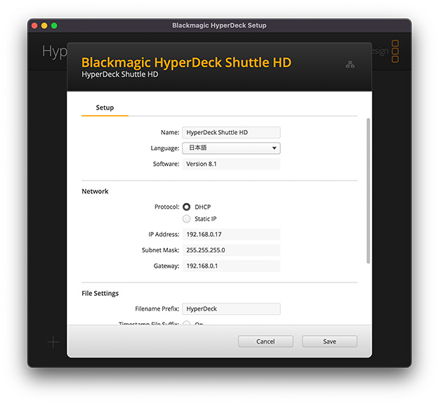Maximize the window with the green button

pyautogui.click(x=54, y=26)
